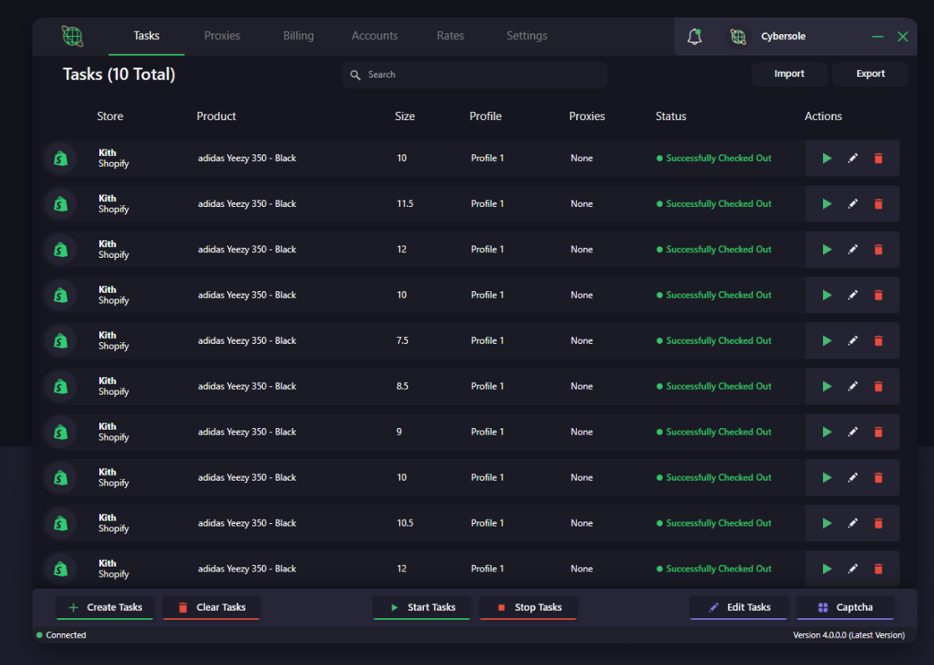Delete the size 11.5 task with trash icon

878,204
